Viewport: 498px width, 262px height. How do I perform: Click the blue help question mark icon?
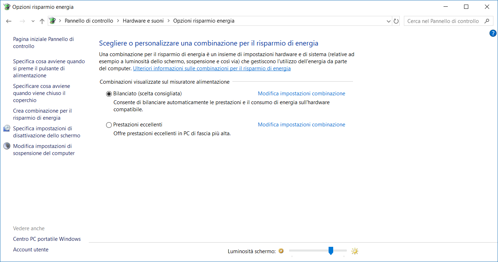(493, 33)
